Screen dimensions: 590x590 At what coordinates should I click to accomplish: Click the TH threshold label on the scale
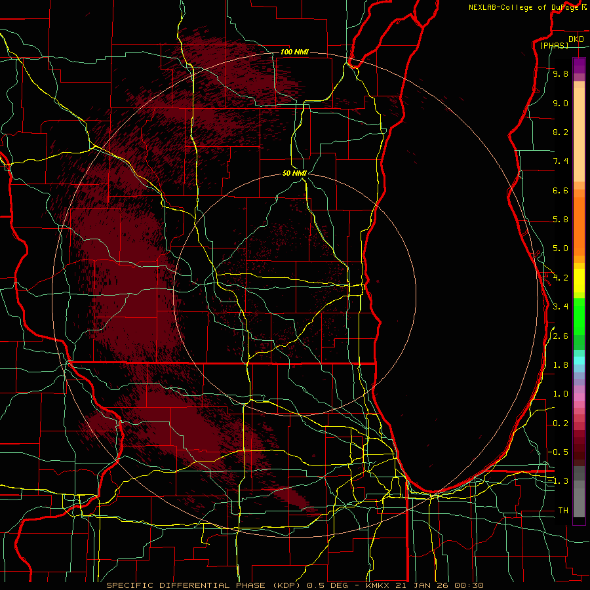tap(563, 511)
